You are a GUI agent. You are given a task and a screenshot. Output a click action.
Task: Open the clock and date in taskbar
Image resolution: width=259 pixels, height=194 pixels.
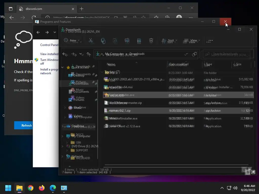[248, 188]
